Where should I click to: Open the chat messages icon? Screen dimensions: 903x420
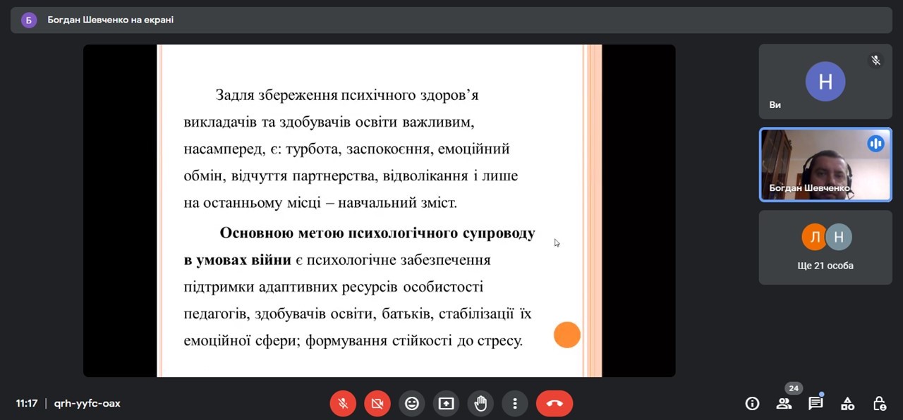tap(816, 404)
